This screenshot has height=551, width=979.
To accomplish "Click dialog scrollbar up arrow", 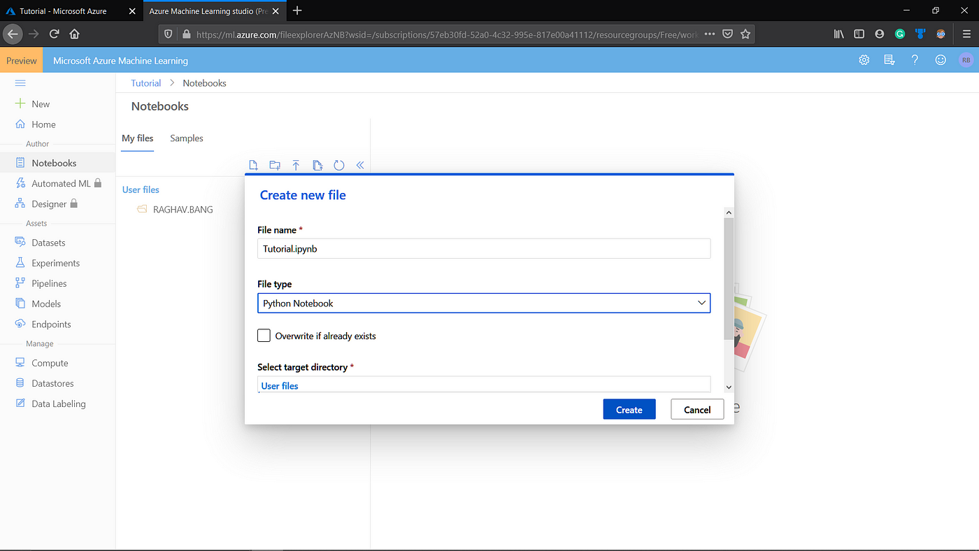I will [x=729, y=213].
